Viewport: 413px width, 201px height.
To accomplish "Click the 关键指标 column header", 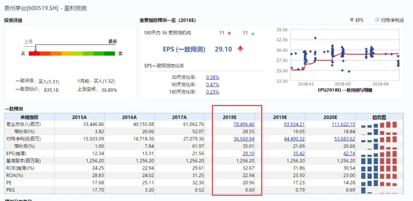I will pyautogui.click(x=29, y=117).
